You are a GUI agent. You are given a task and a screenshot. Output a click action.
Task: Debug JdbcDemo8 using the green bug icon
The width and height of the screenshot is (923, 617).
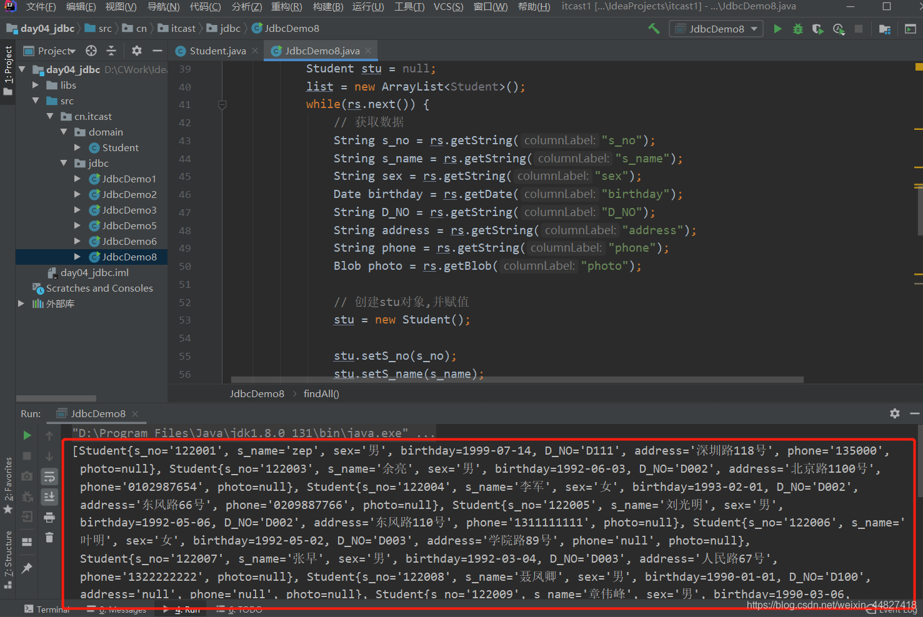[x=798, y=29]
